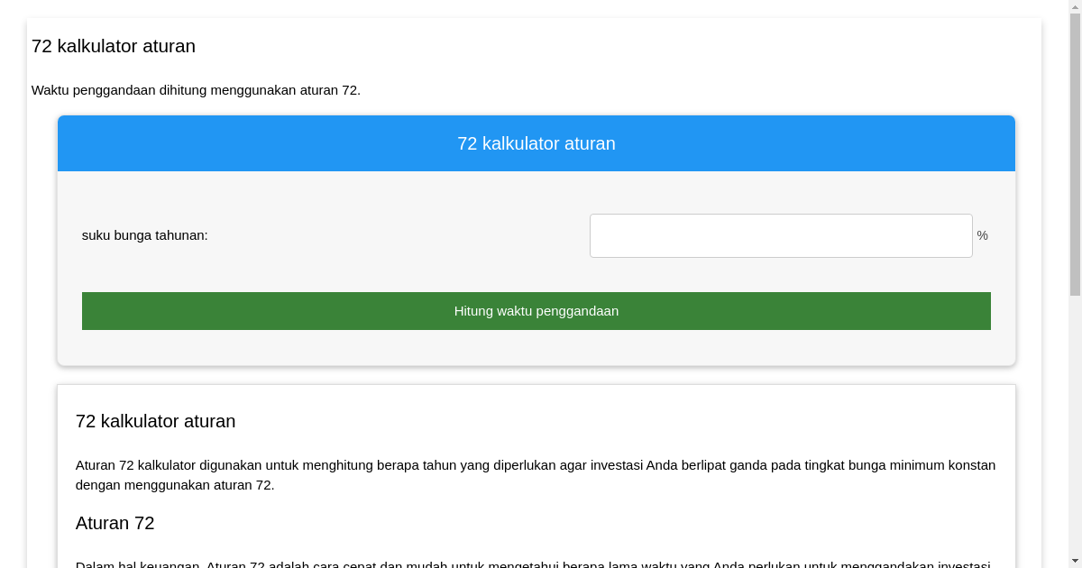Click the scrollbar down arrow
1082x568 pixels.
tap(1076, 562)
